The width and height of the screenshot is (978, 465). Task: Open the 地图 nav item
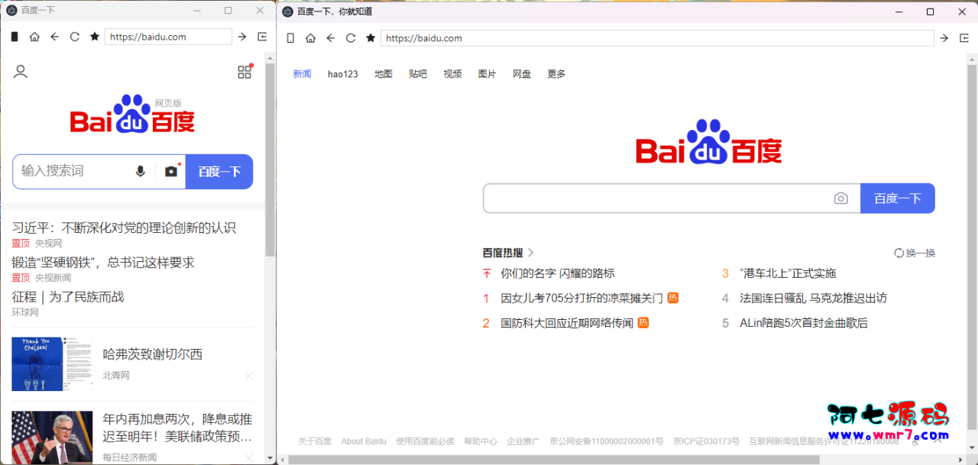coord(384,74)
